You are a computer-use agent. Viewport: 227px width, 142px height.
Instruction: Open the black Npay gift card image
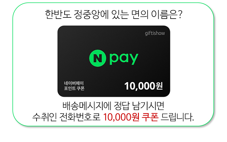(113, 61)
